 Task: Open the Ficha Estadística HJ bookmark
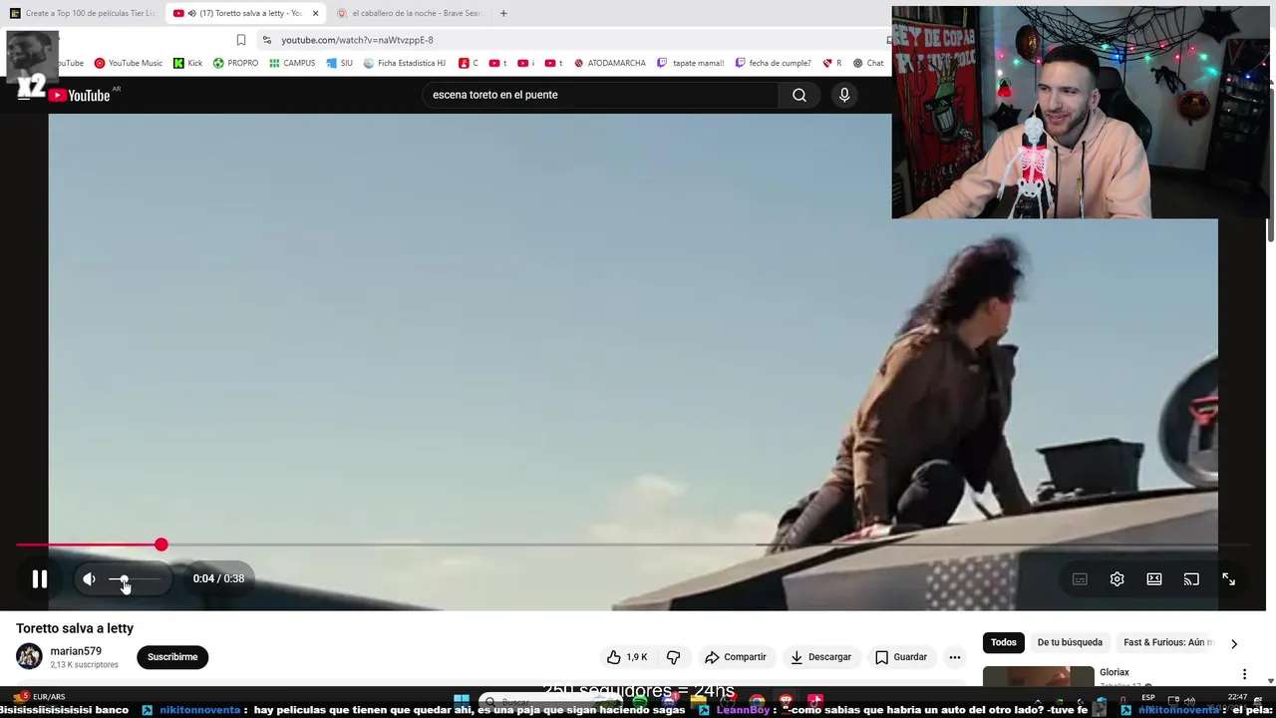pos(405,63)
